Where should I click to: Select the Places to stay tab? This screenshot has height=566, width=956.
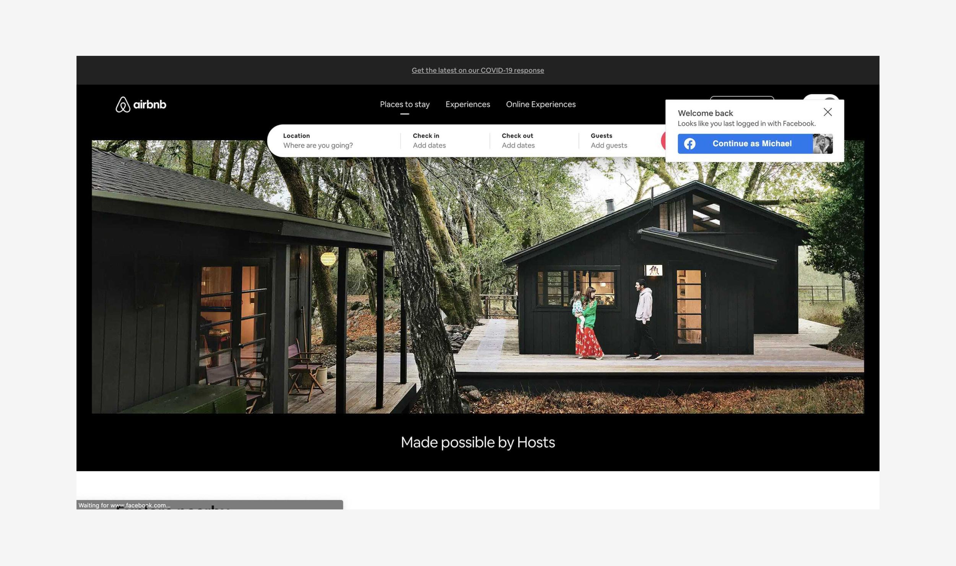pyautogui.click(x=405, y=104)
